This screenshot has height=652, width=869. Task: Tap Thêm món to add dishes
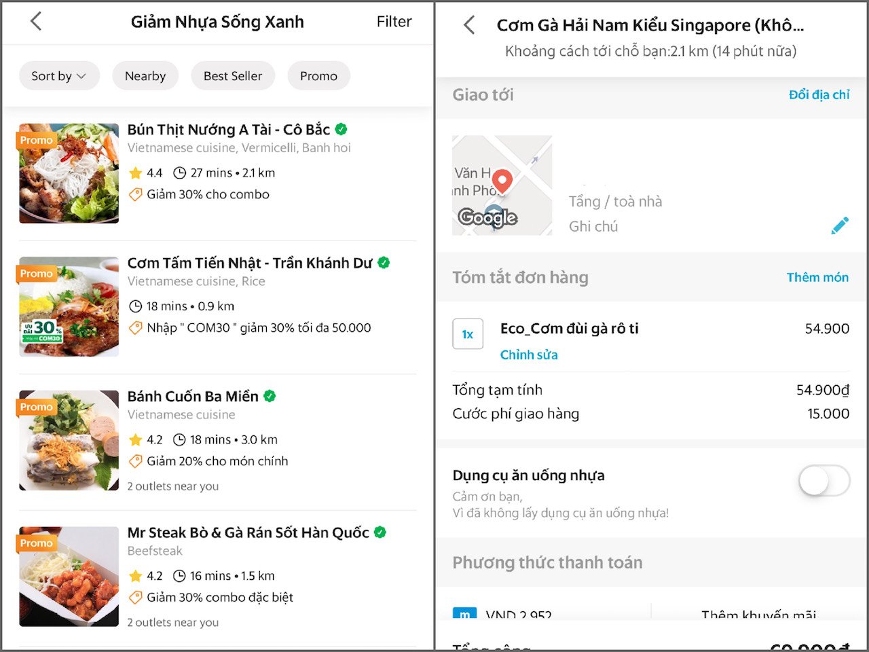817,277
